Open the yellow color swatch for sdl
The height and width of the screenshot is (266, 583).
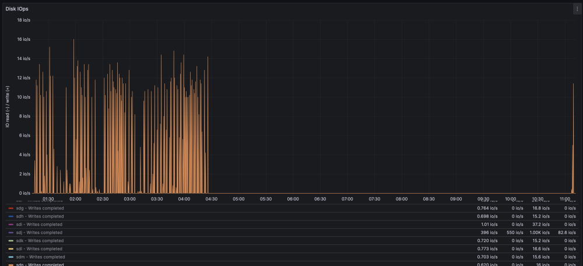pos(10,249)
